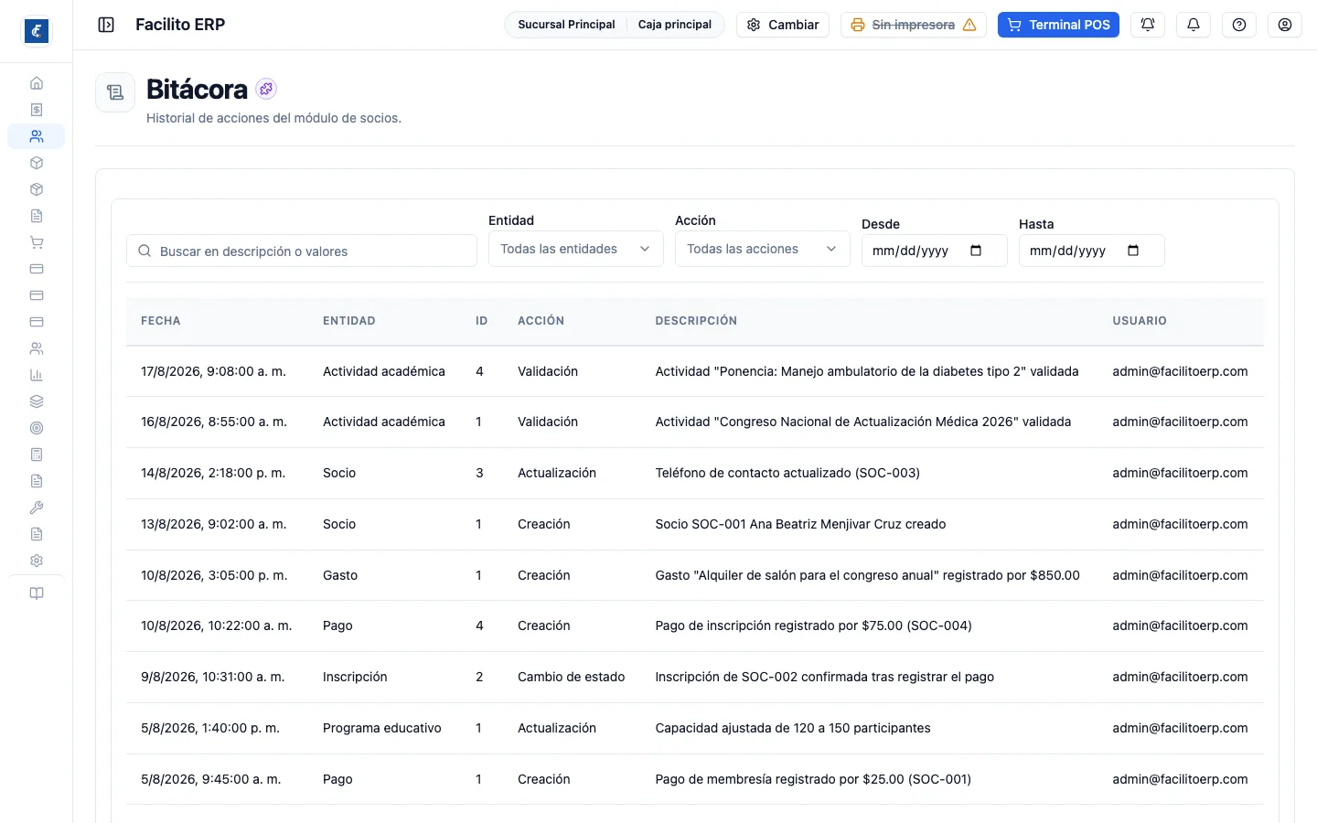Viewport: 1317px width, 823px height.
Task: Open the settings gear icon in the sidebar
Action: pyautogui.click(x=37, y=561)
